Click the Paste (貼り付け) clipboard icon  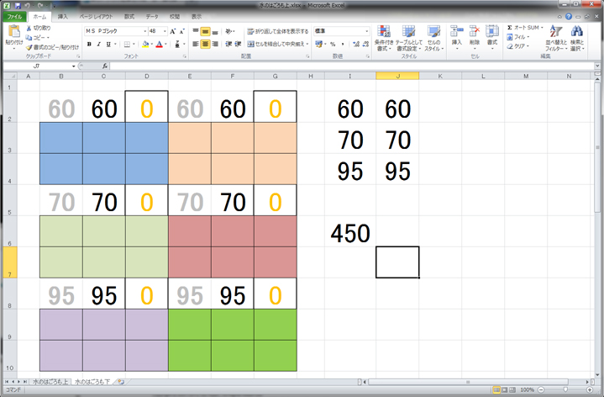click(13, 34)
